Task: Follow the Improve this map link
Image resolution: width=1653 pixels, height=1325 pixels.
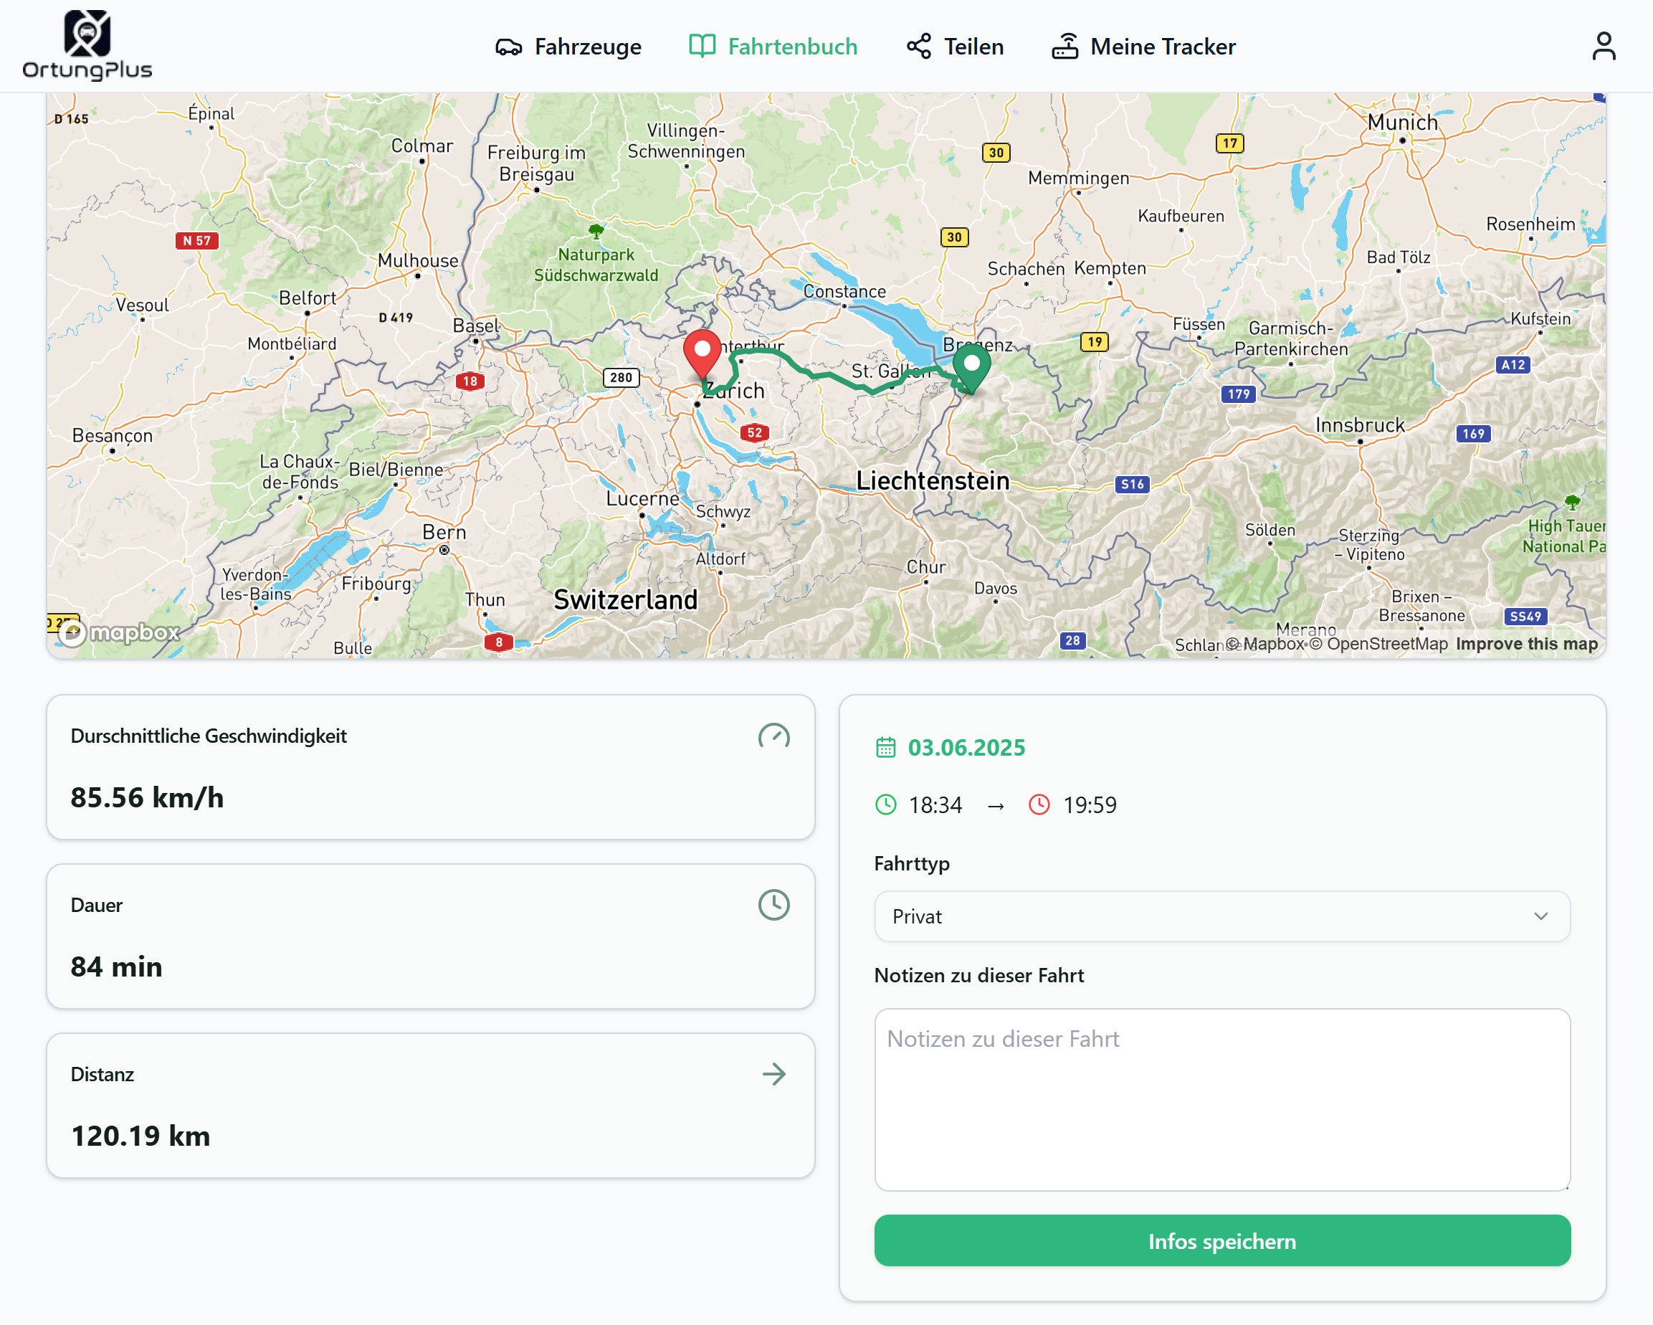Action: (1527, 644)
